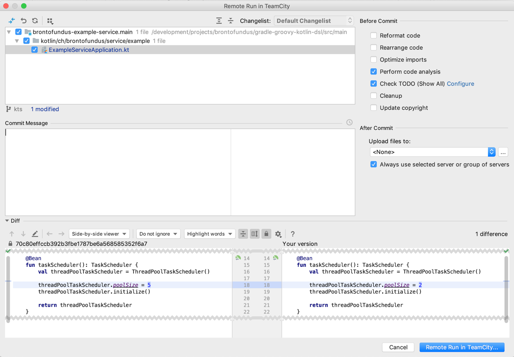Click the ellipsis button beside upload dropdown
Screen dimensions: 514x357
pos(503,152)
